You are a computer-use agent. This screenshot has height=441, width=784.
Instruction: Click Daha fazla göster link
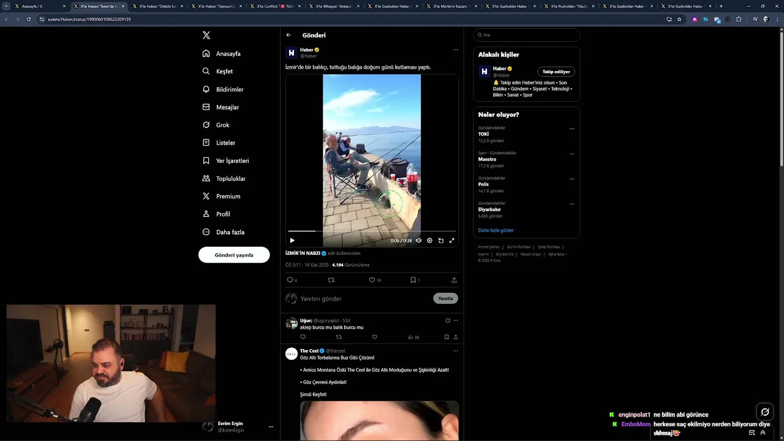[496, 230]
